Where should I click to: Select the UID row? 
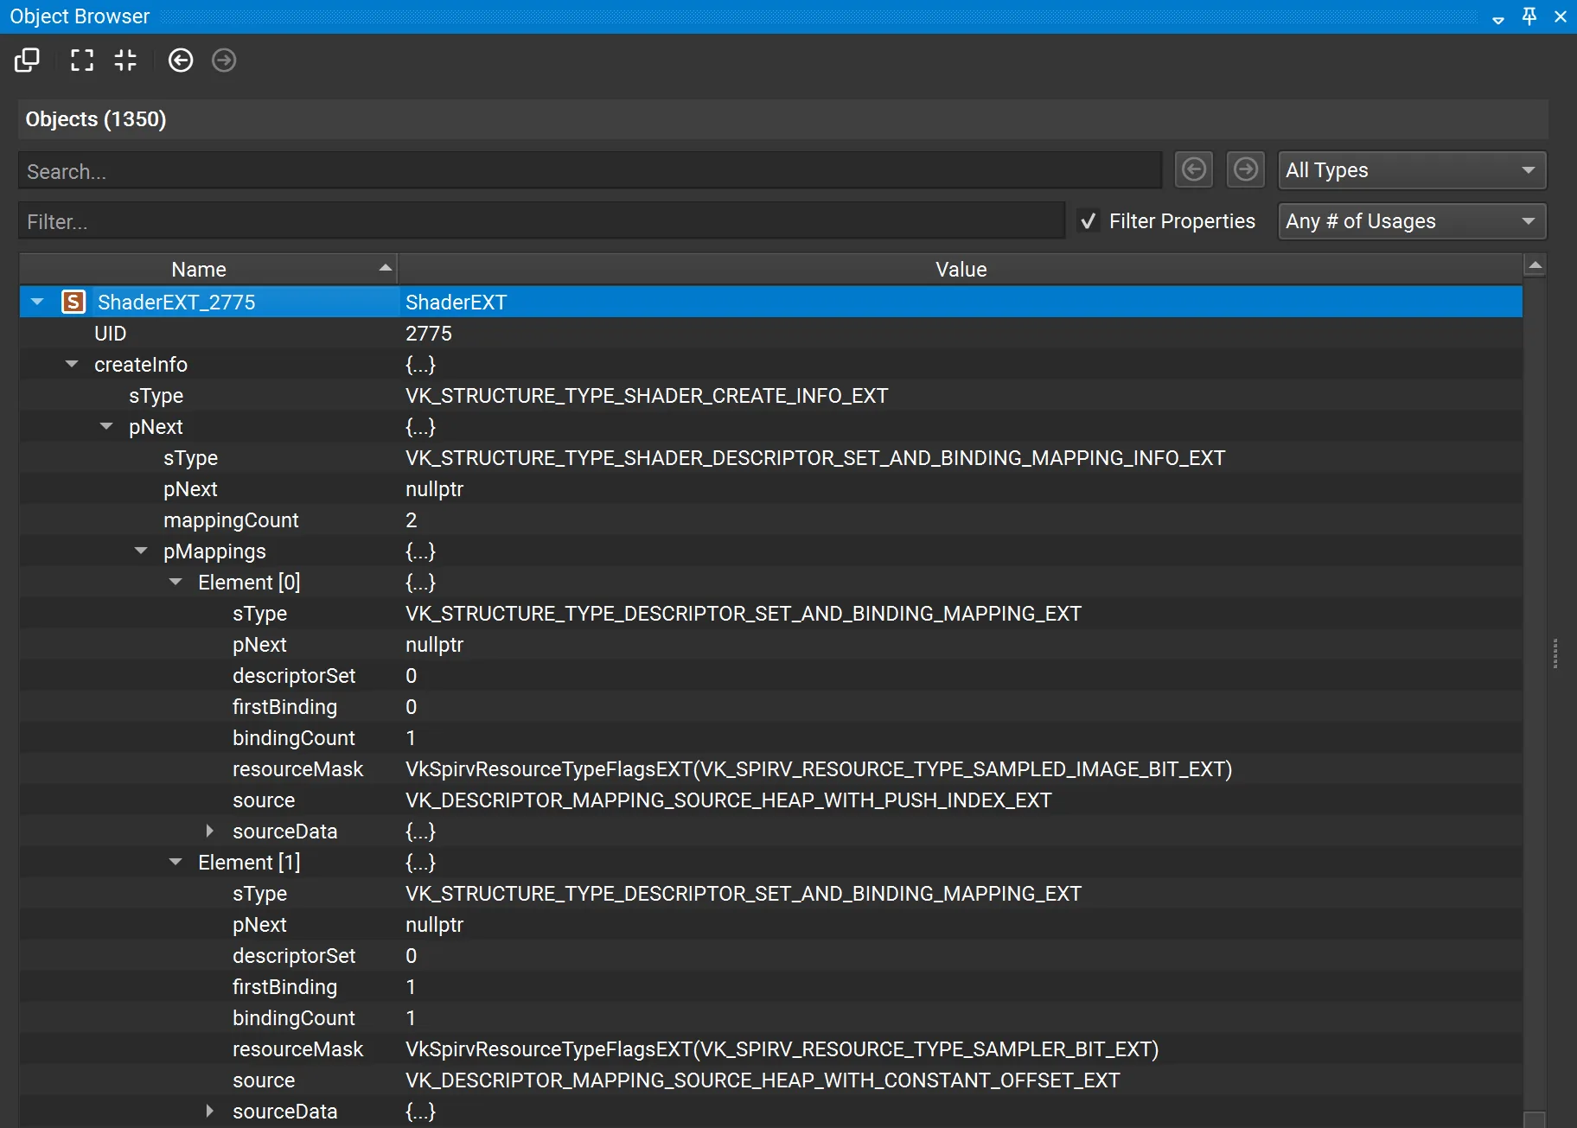(x=770, y=333)
